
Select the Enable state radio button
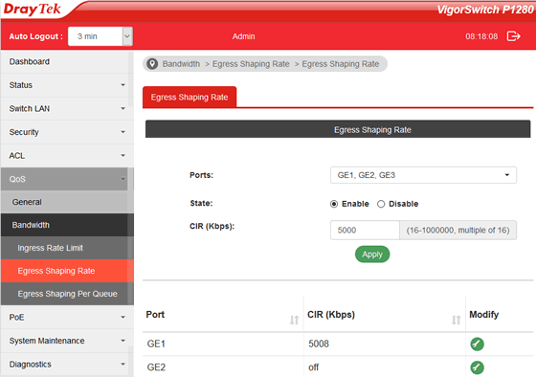point(334,204)
